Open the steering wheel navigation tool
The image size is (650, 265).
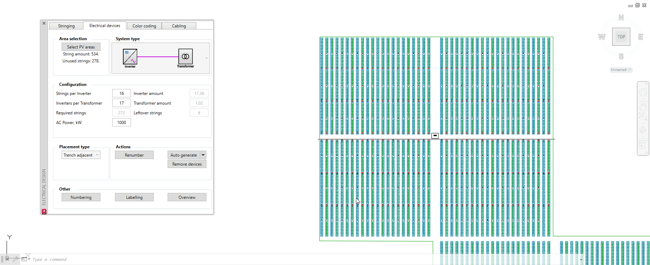643,92
